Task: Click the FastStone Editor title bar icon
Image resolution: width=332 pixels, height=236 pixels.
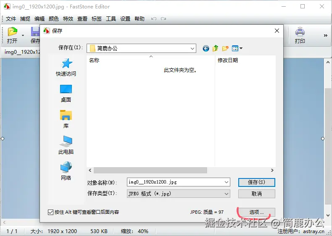Action: tap(7, 7)
